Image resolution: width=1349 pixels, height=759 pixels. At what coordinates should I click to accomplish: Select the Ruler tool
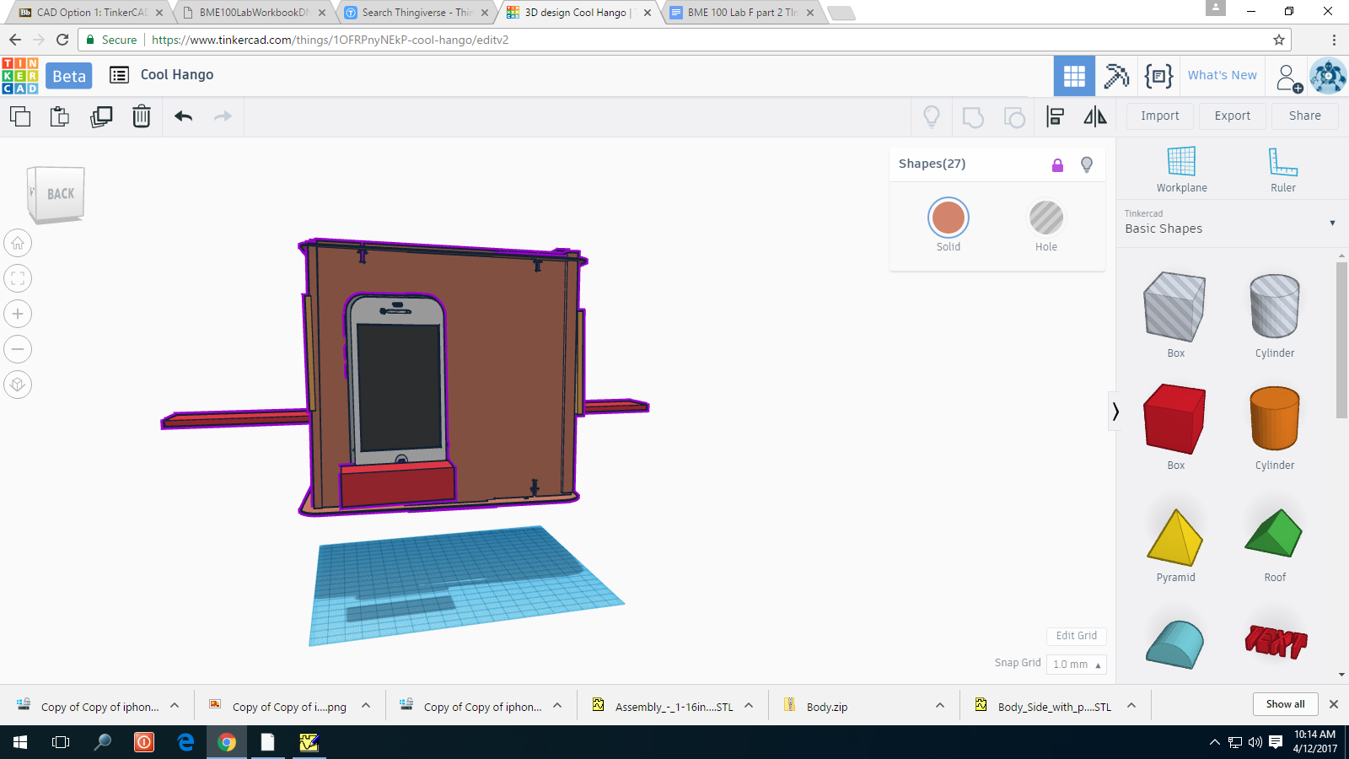point(1282,169)
